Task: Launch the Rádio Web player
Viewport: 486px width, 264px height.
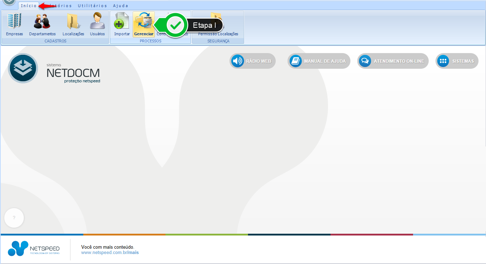Action: (253, 61)
